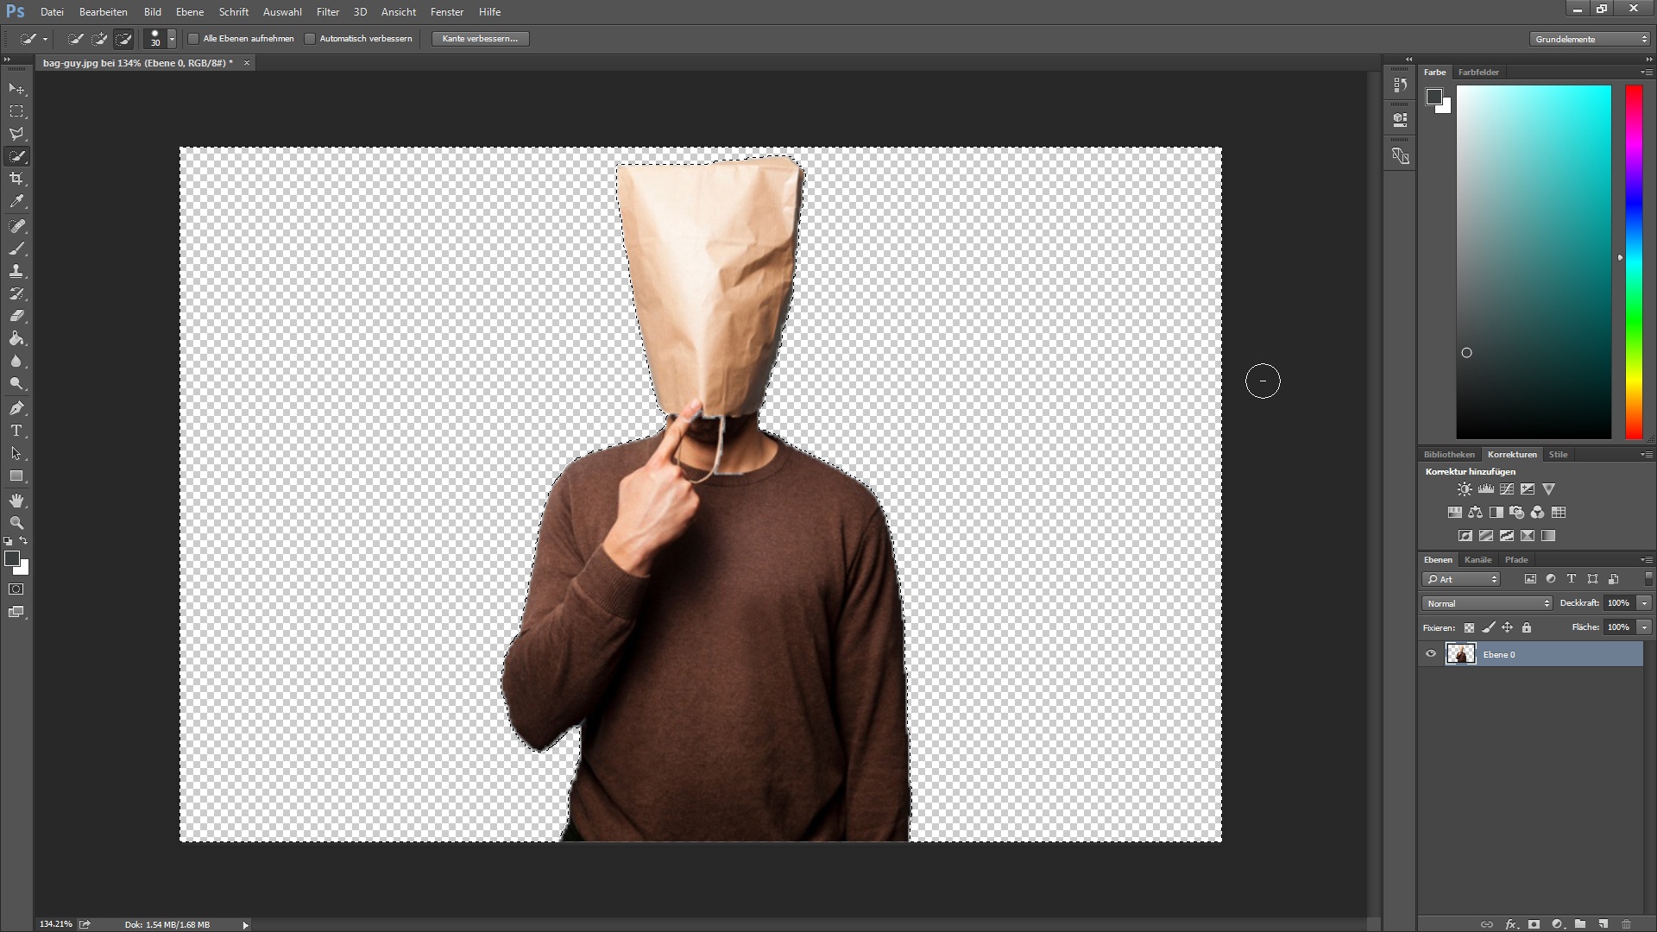Hide layer Ebene 0 with eye icon

(x=1431, y=654)
